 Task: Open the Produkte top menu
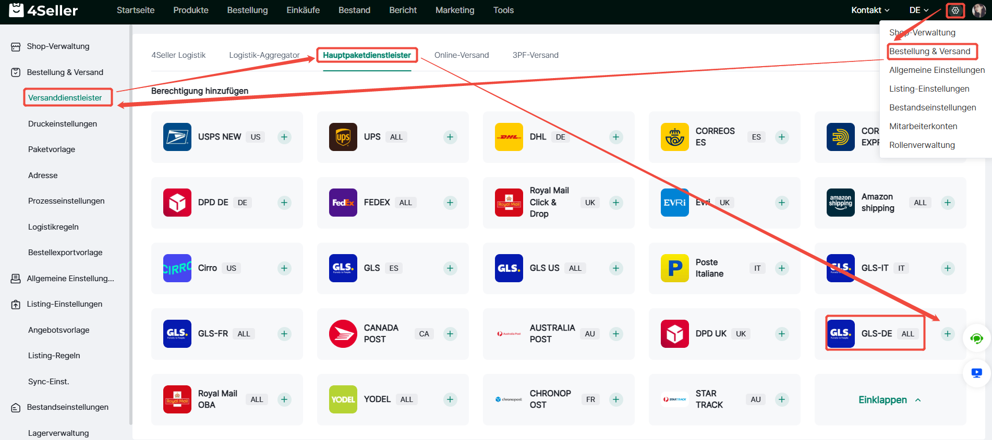[191, 10]
